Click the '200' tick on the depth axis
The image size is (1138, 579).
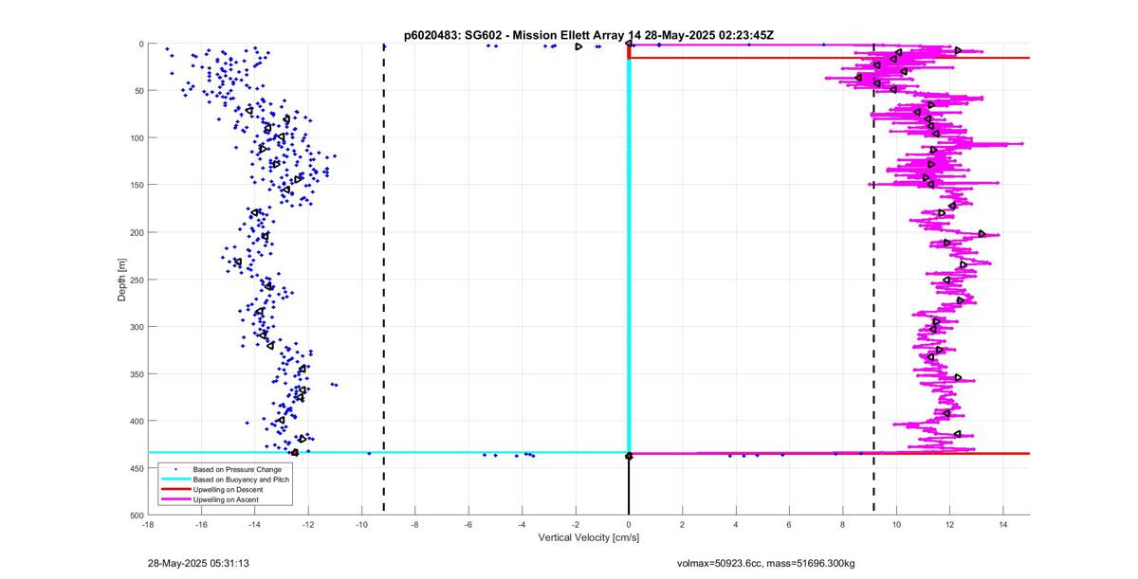136,232
